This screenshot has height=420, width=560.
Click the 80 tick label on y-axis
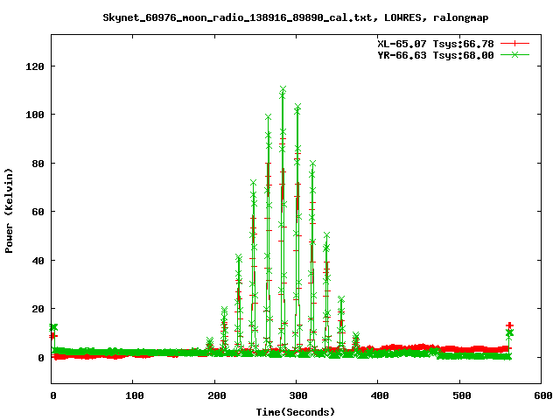point(37,164)
